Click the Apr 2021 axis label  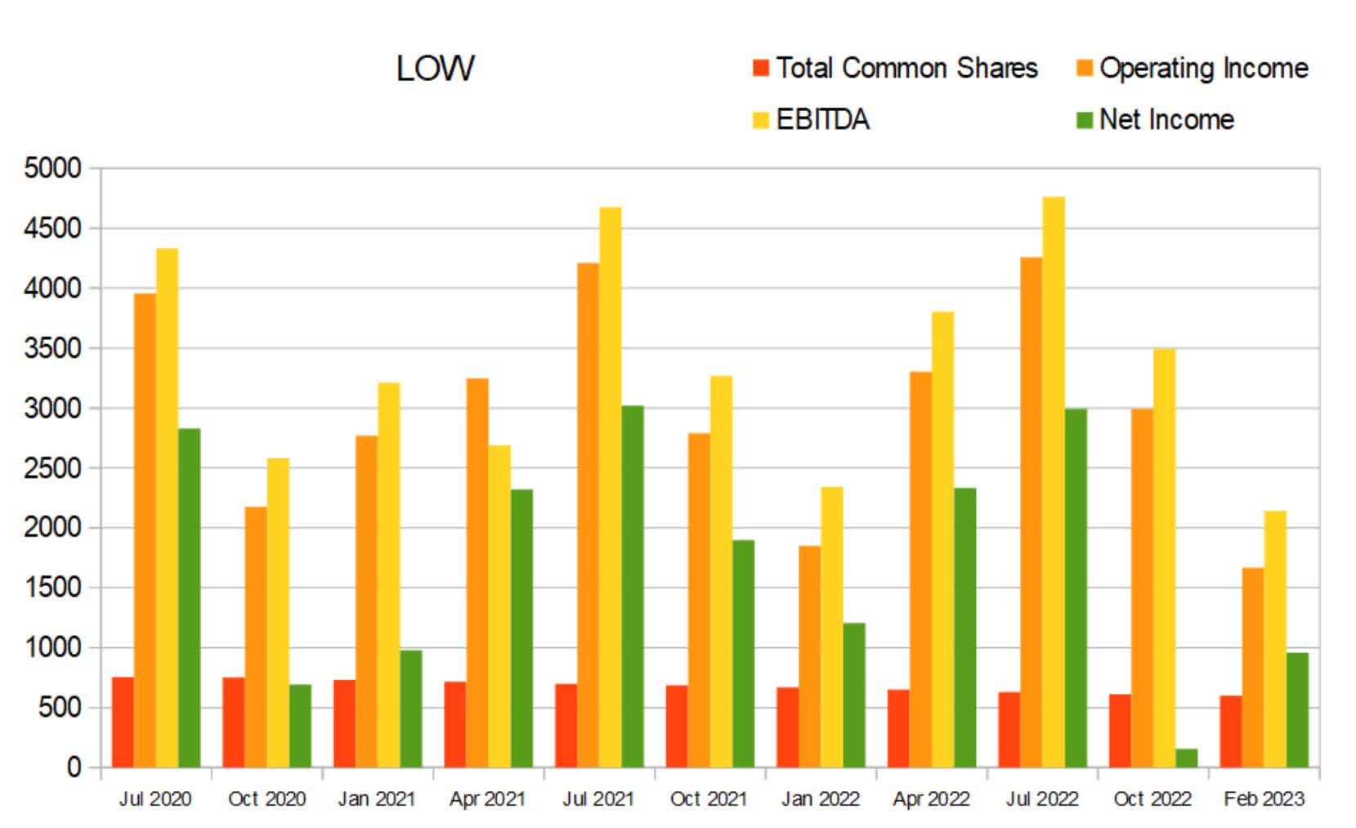pos(487,799)
